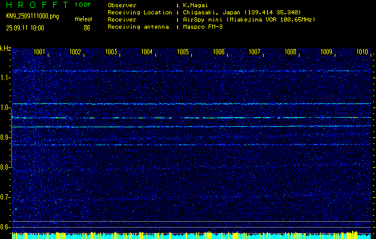
Task: Click the 1002 time marker
Action: point(75,52)
